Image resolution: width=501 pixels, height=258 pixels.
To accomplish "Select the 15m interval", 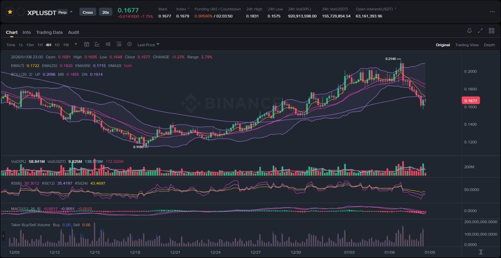I will click(x=30, y=45).
